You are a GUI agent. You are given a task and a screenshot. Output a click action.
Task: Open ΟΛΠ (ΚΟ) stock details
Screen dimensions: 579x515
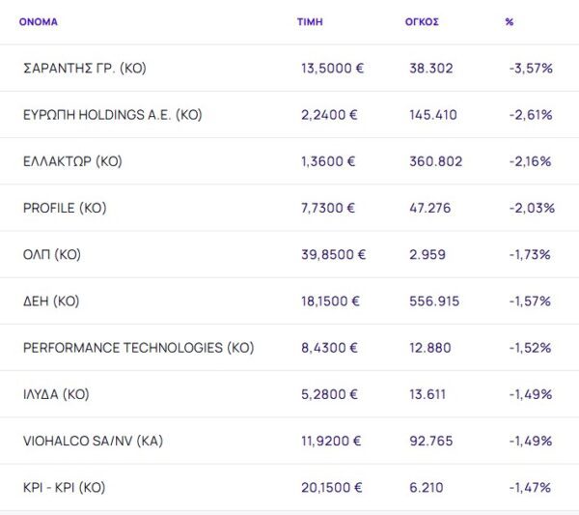(x=52, y=254)
